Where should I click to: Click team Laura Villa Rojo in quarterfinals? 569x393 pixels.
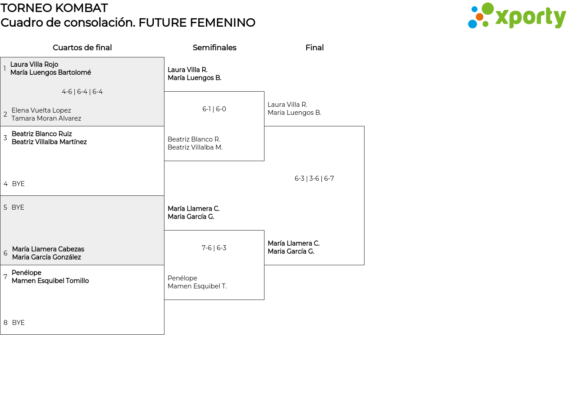coord(50,69)
